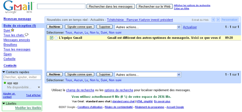Show previous web clip with left arrow
Image resolution: width=242 pixels, height=112 pixels.
click(213, 20)
